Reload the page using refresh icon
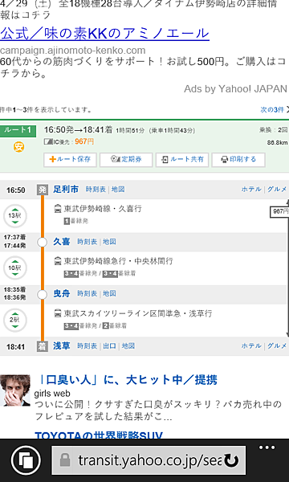289x482 pixels. pyautogui.click(x=231, y=460)
